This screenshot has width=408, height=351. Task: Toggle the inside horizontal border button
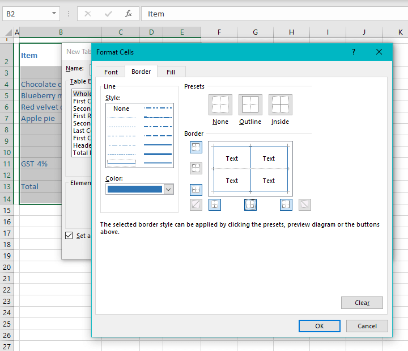196,169
